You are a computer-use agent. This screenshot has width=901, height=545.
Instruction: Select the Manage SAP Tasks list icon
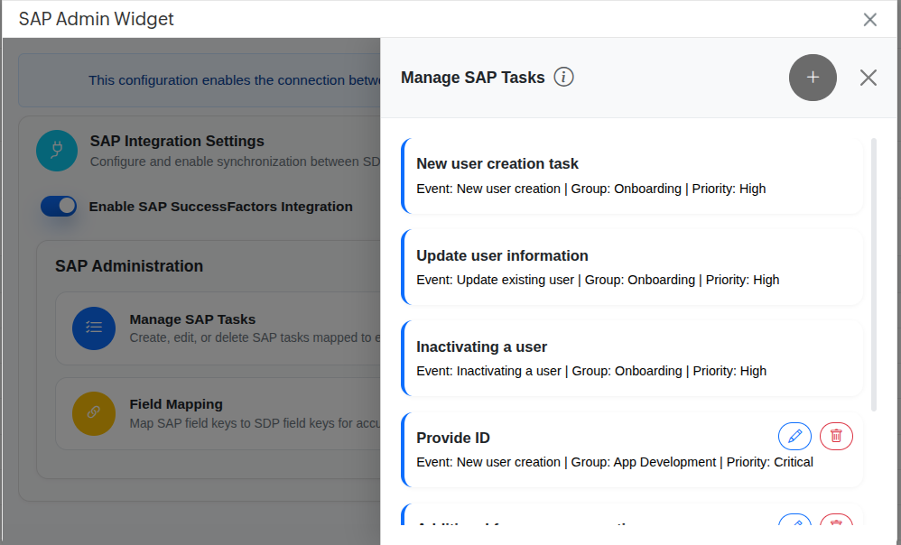pos(94,328)
